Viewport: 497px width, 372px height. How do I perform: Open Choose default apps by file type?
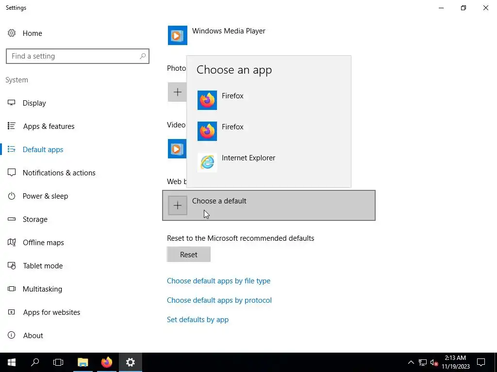(219, 281)
